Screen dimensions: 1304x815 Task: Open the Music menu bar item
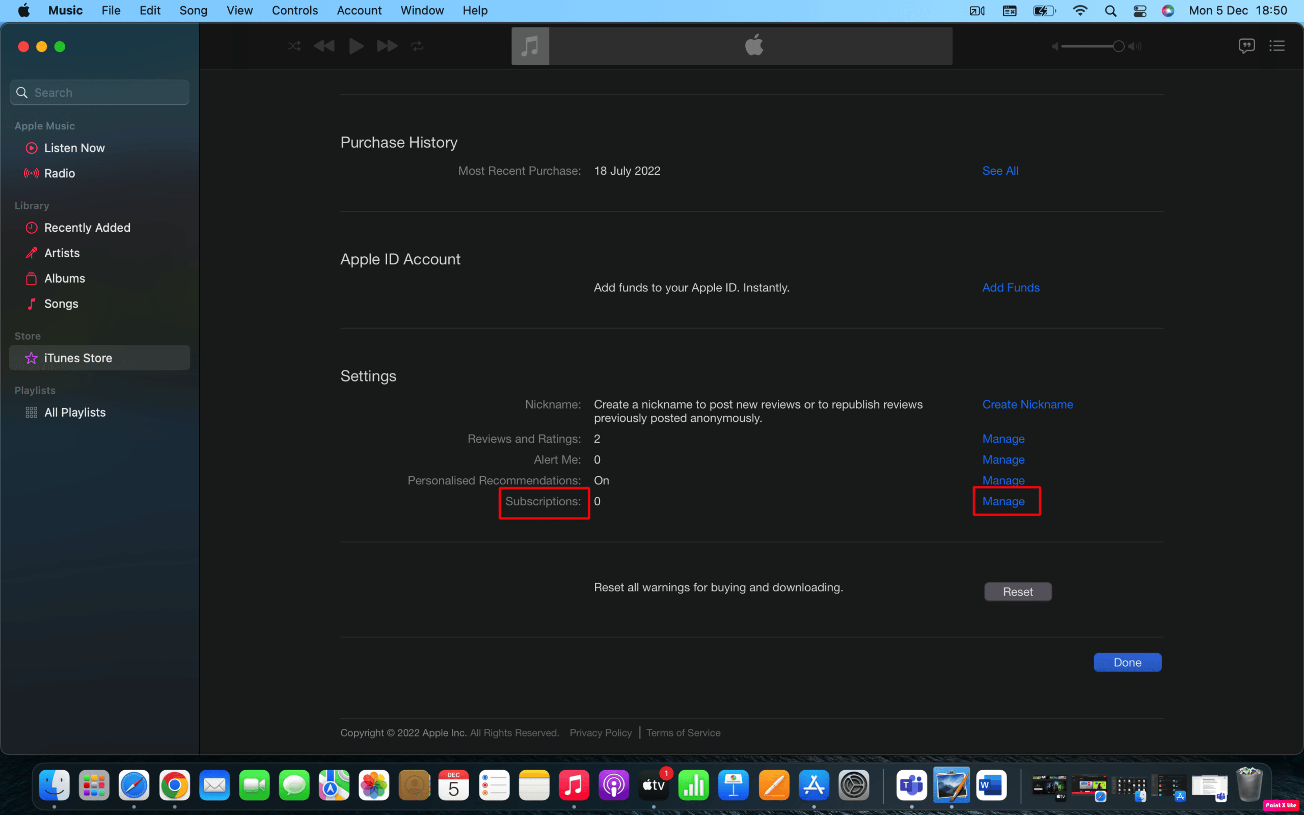pyautogui.click(x=65, y=10)
